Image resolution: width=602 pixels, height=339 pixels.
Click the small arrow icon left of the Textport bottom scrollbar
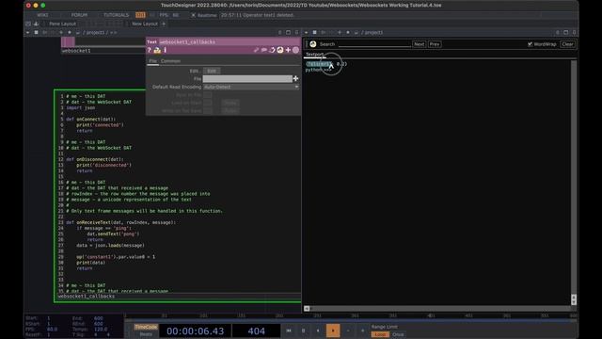coord(307,308)
